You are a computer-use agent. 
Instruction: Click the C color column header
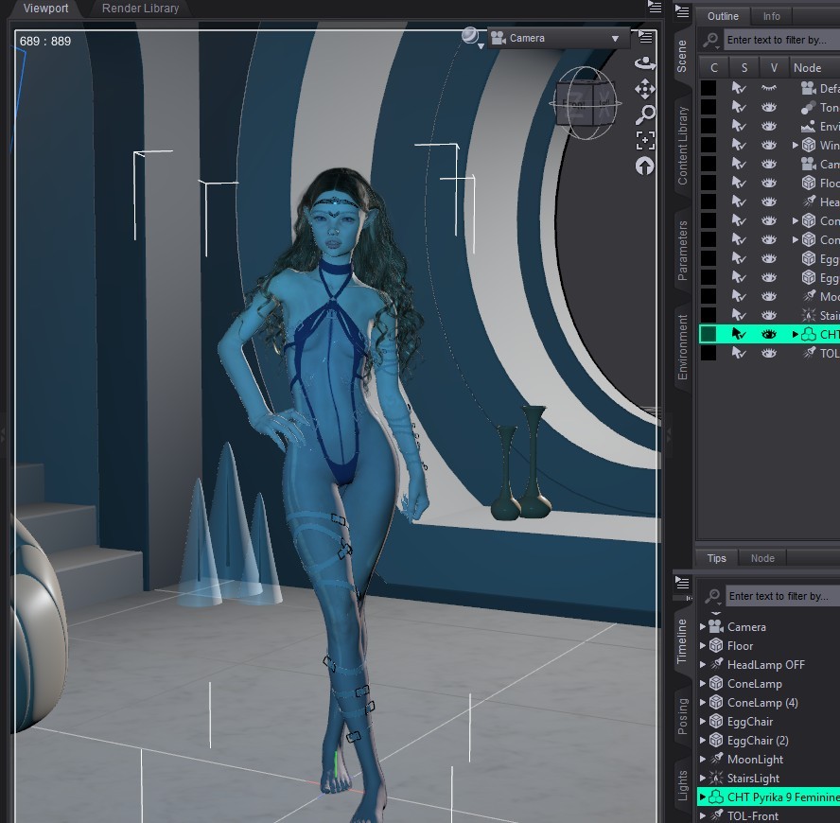tap(713, 67)
